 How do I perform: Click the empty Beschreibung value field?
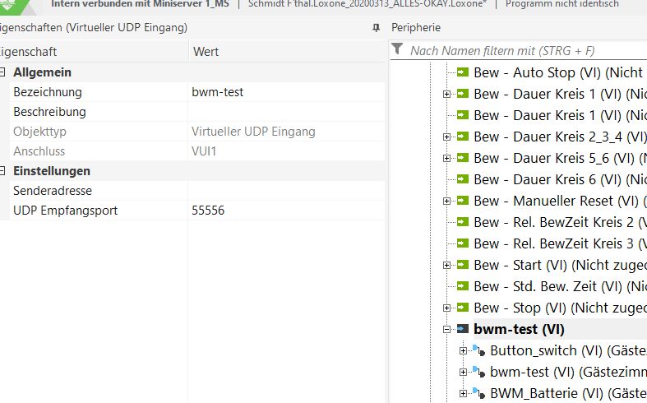pos(286,112)
